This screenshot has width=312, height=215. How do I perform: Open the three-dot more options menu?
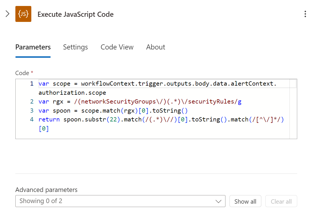(305, 14)
